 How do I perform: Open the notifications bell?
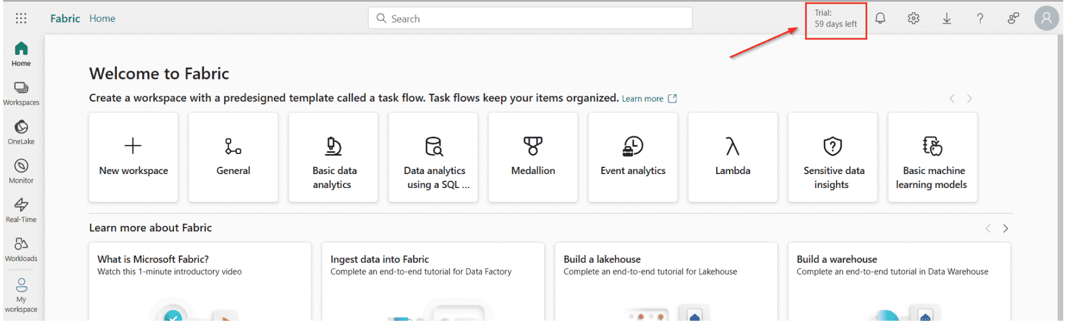pos(880,18)
